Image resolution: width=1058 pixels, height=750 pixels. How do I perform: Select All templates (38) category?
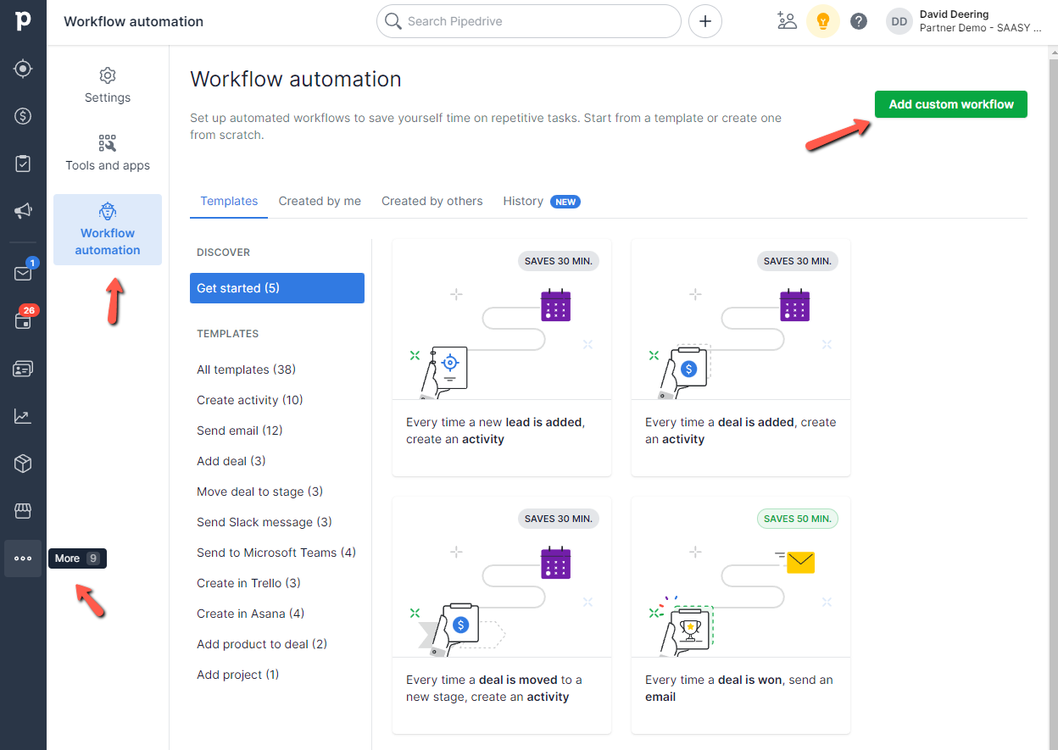coord(246,369)
